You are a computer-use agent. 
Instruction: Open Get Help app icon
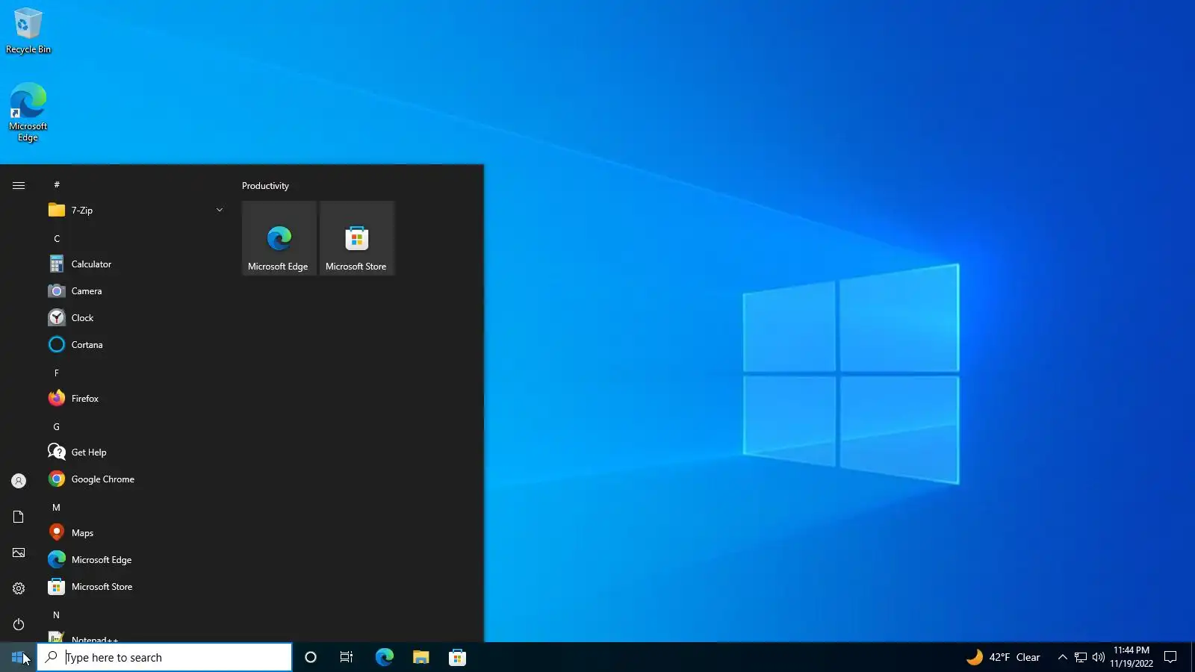pyautogui.click(x=57, y=452)
